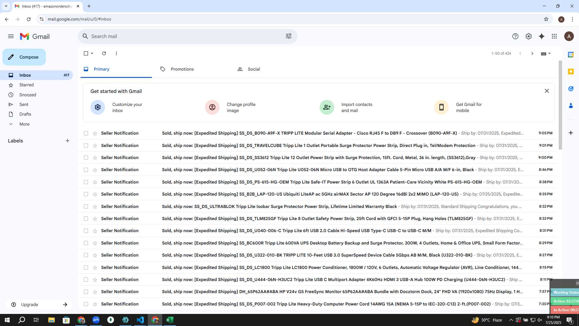Star the Ubiquiti LiteAP email

click(95, 194)
